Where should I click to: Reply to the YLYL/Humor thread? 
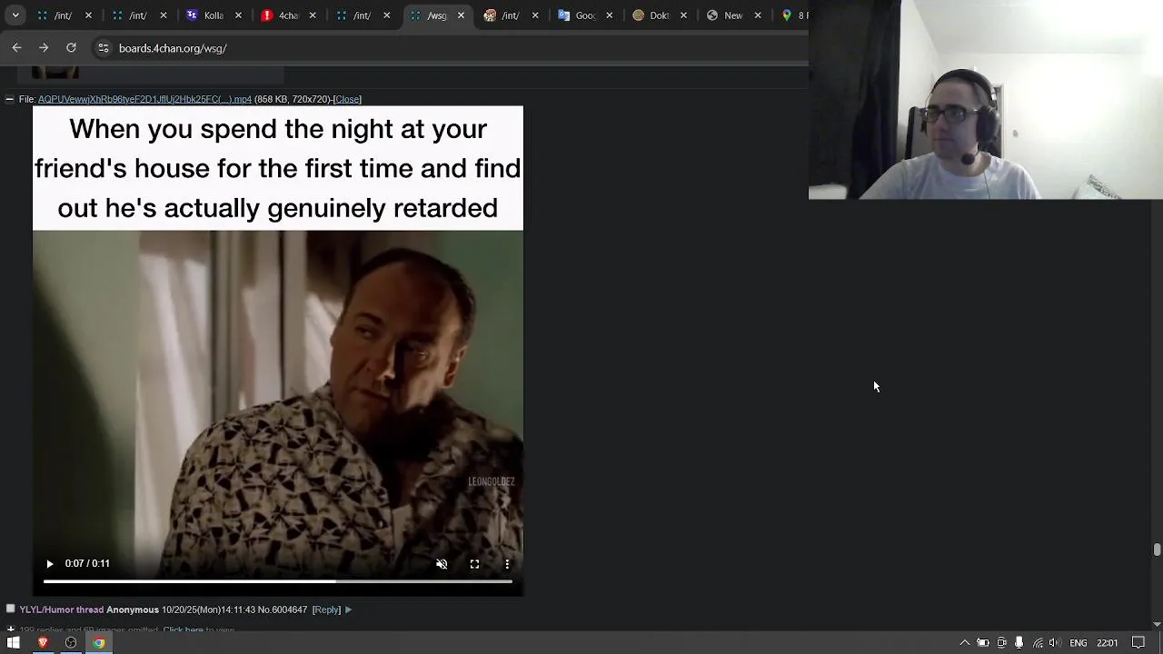pos(326,609)
